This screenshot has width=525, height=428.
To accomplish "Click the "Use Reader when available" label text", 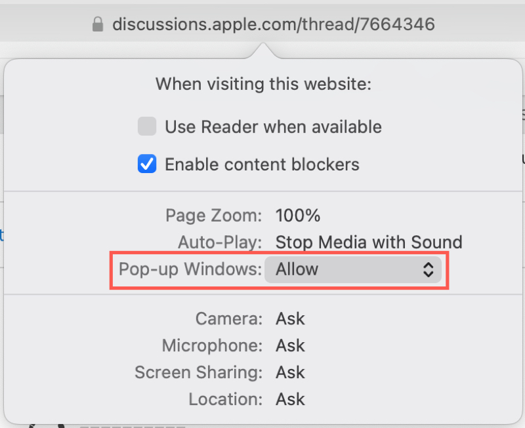I will coord(273,126).
